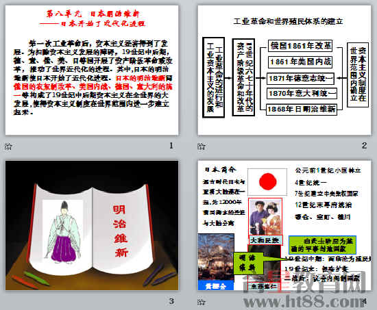Click the red 明治維新 text on the book
Image resolution: width=377 pixels, height=310 pixels.
120,231
